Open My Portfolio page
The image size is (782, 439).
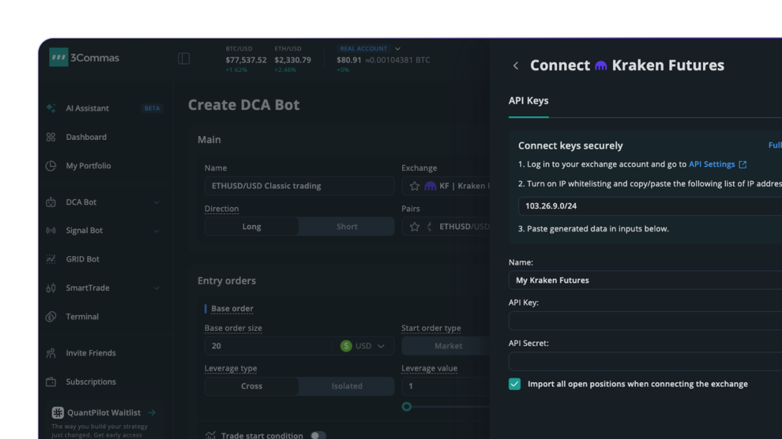point(88,166)
